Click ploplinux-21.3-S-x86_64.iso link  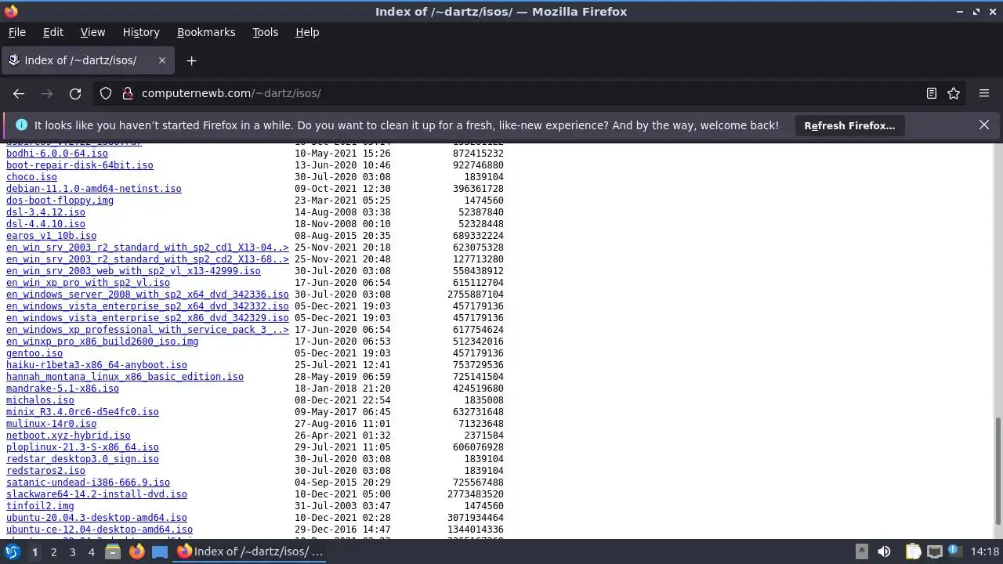82,447
